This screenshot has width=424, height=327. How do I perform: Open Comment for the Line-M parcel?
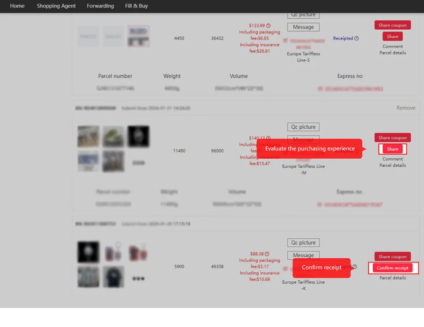pos(392,159)
